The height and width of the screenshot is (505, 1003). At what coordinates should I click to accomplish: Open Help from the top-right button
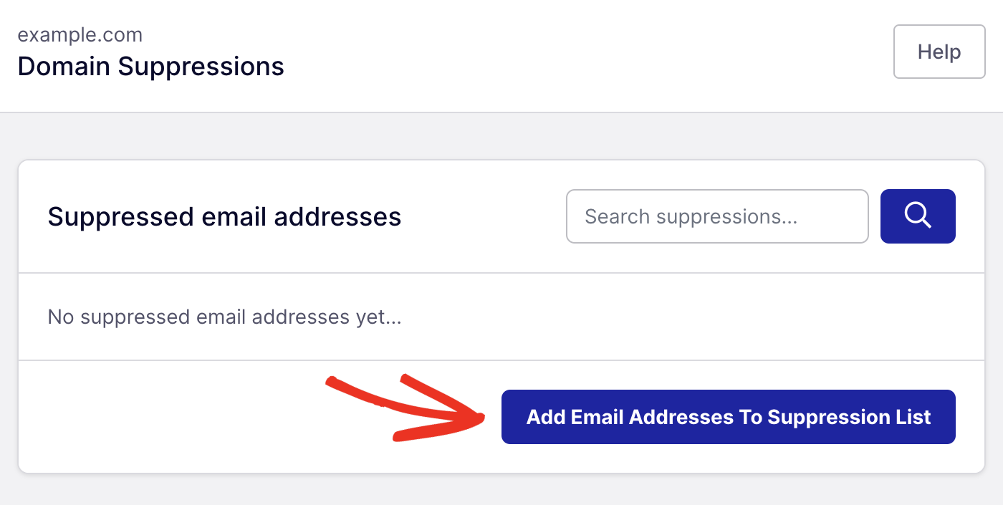point(939,52)
